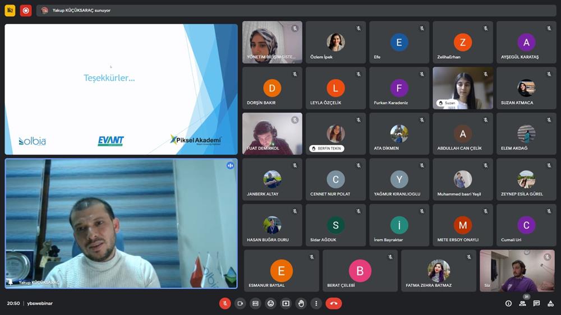Leave the call with the red button
This screenshot has height=315, width=561.
tap(334, 303)
